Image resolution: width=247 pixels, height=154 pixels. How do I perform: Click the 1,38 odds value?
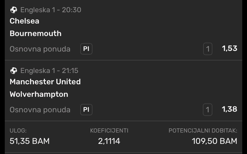(x=229, y=109)
